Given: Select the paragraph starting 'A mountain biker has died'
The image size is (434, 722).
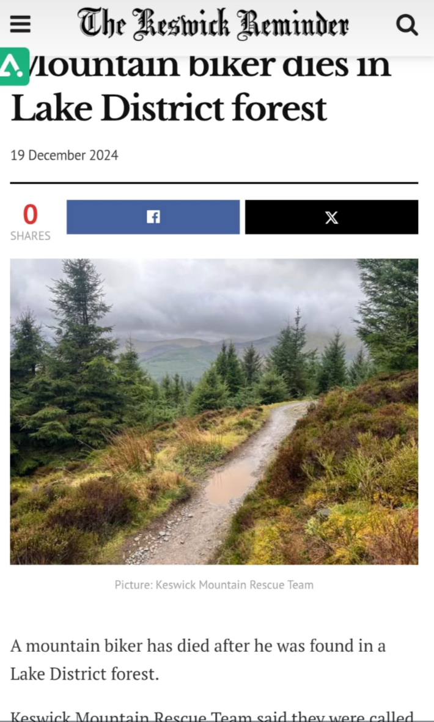Looking at the screenshot, I should (198, 660).
